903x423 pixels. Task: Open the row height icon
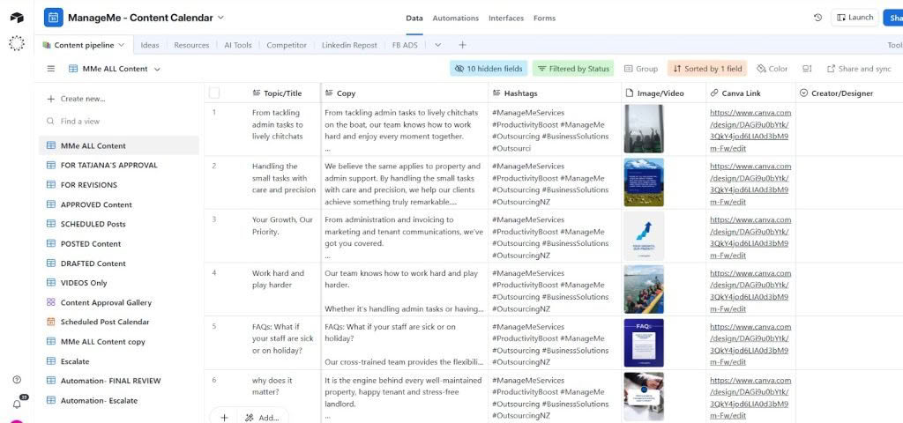tap(807, 69)
